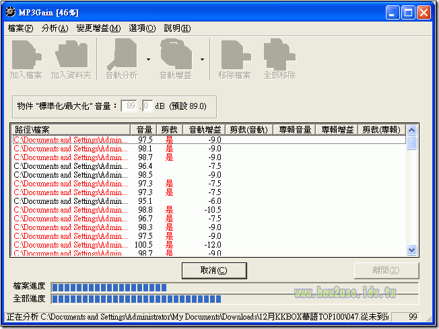Click the 音軌增益 (Track Gain) toolbar icon
This screenshot has width=439, height=329.
click(x=175, y=59)
